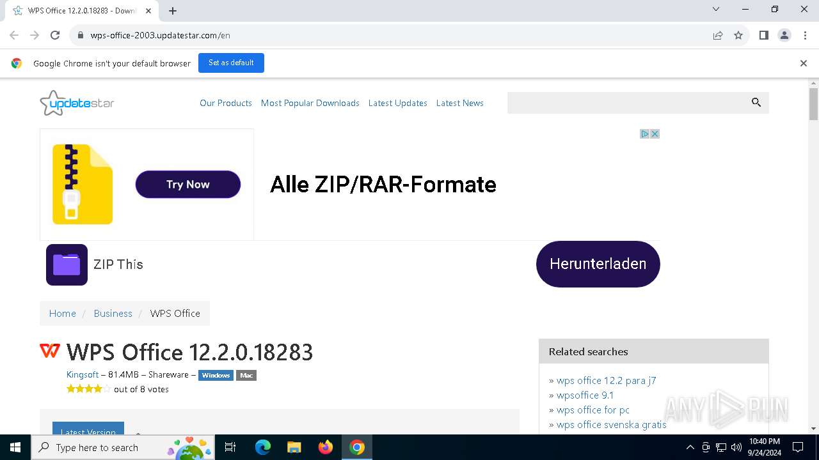Screen dimensions: 819x460
Task: Go to Home breadcrumb
Action: [63, 314]
